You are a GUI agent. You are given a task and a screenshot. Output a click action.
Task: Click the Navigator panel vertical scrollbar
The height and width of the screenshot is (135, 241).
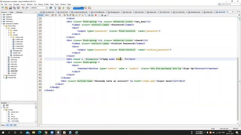[36, 113]
